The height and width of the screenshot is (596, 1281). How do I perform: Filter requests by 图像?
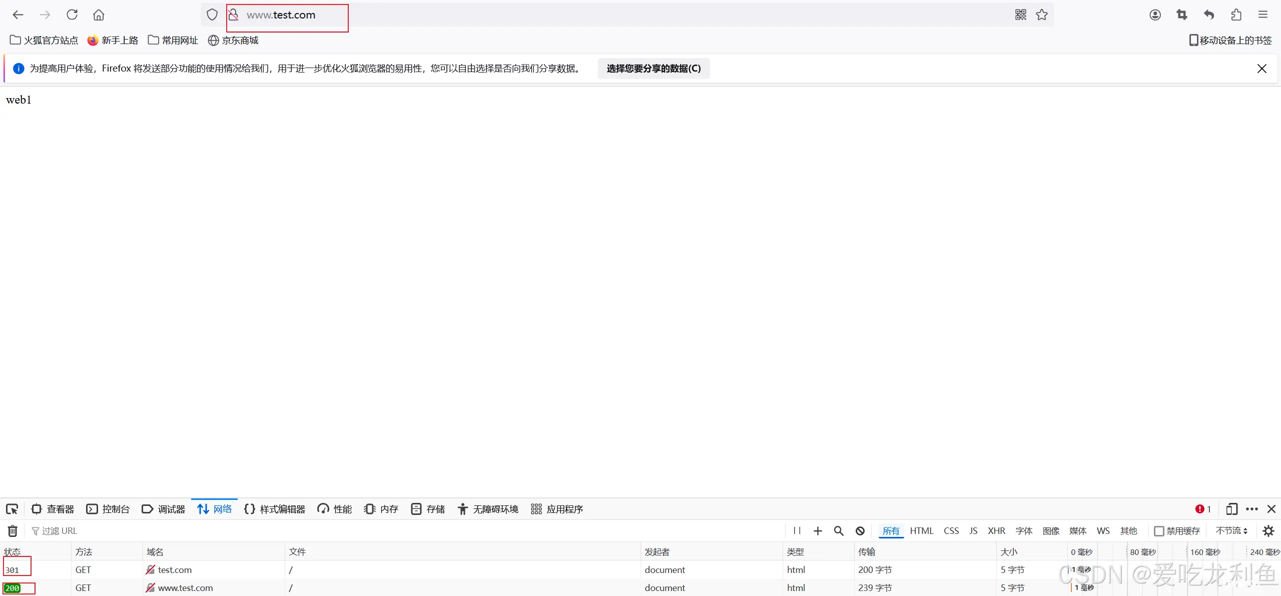pyautogui.click(x=1051, y=531)
